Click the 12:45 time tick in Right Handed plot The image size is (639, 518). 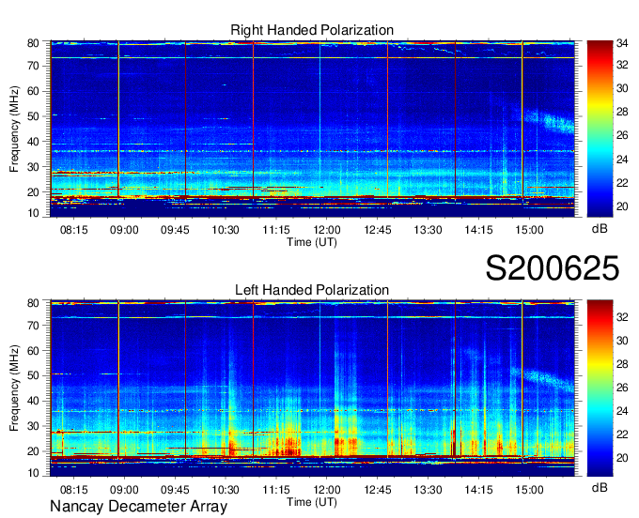378,230
